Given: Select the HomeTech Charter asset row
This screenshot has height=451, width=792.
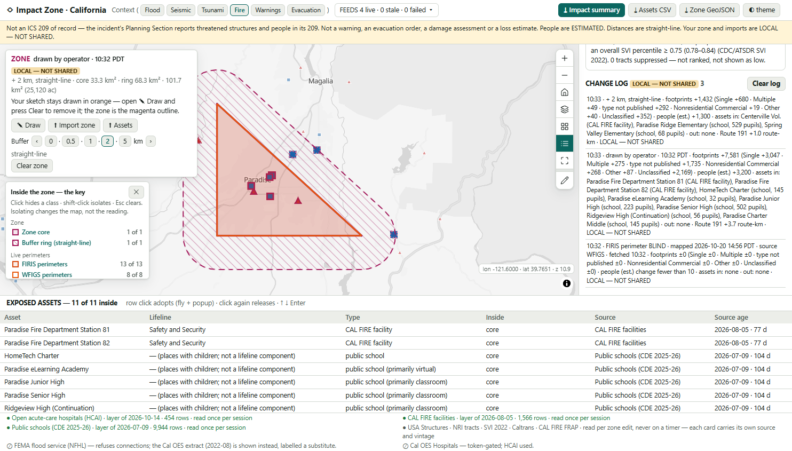Looking at the screenshot, I should pyautogui.click(x=396, y=356).
